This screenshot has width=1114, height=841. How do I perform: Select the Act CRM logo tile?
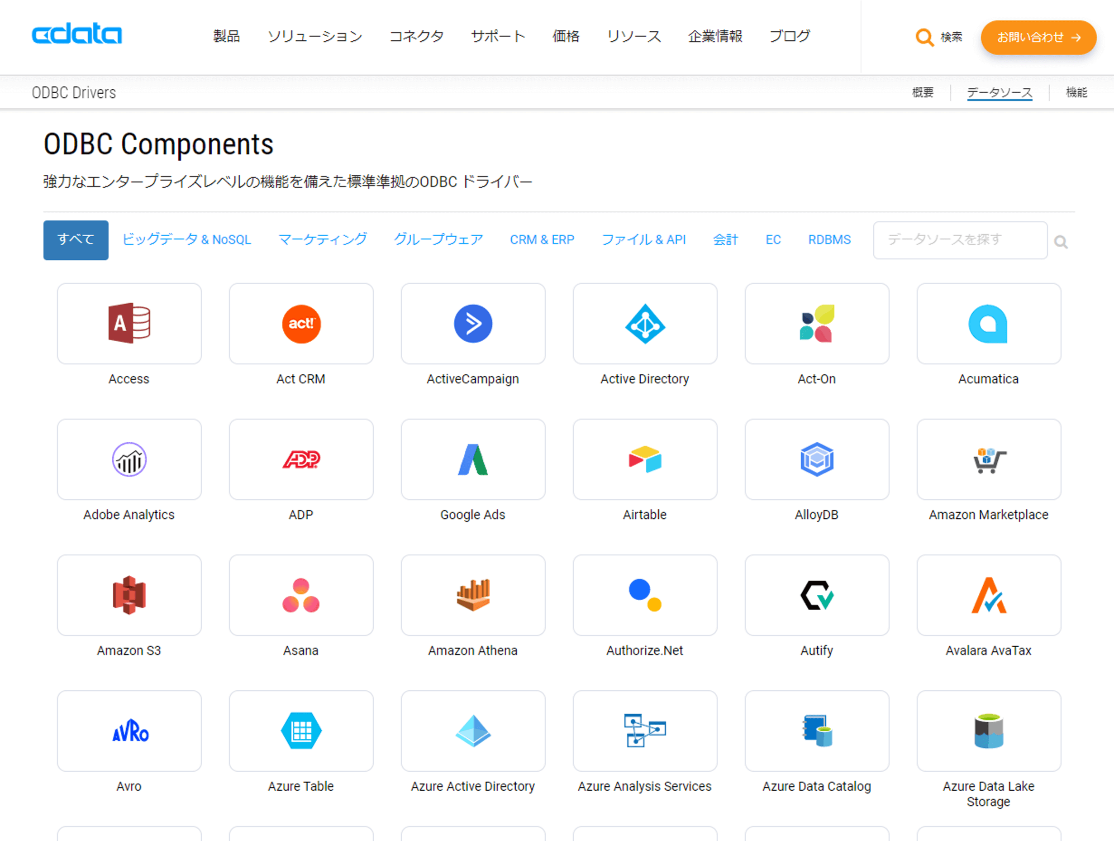point(300,324)
